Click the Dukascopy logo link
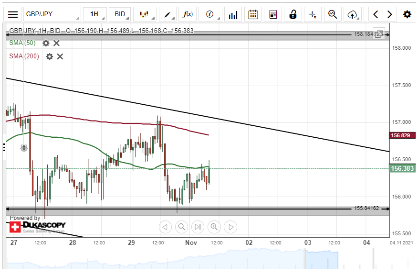 tap(38, 227)
